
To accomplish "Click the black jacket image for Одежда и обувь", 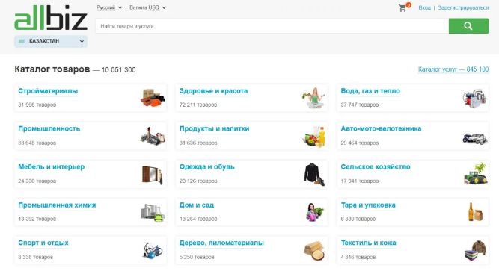I will [314, 174].
